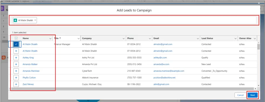
Task: Click email amanda.martinez@example.com
Action: coord(169,71)
